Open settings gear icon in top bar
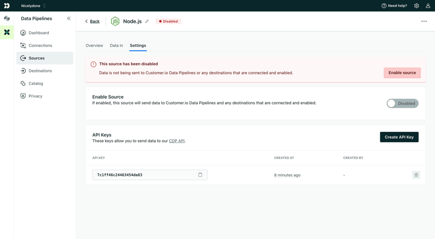The image size is (435, 239). tap(417, 5)
